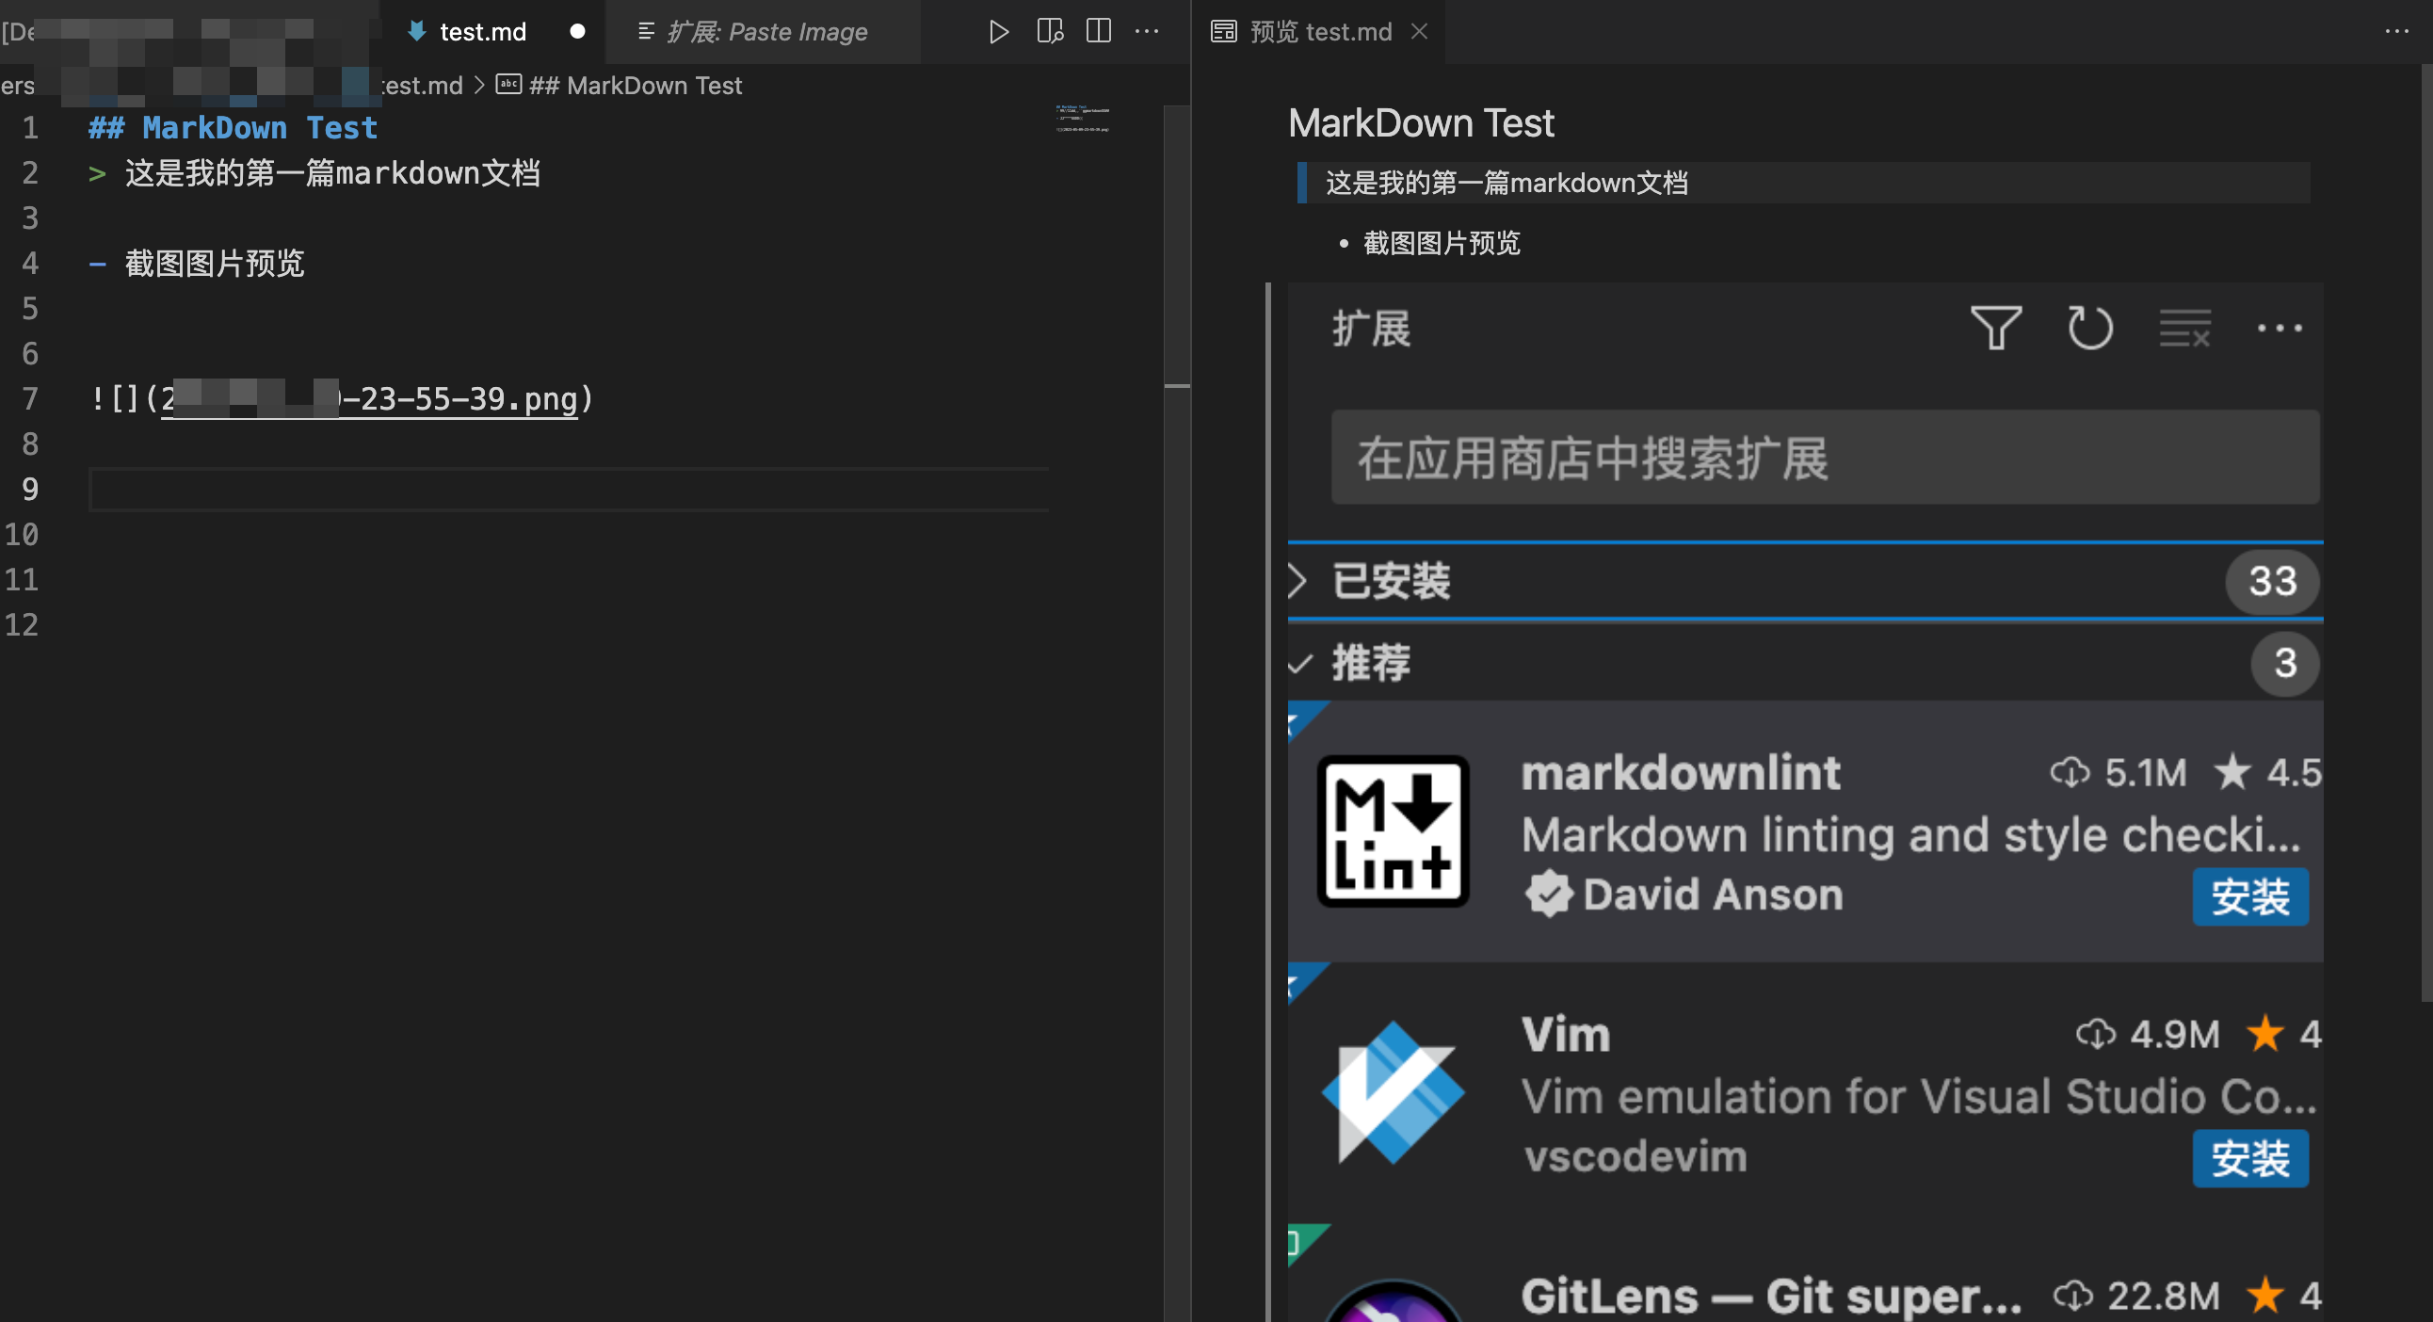The image size is (2433, 1322).
Task: Click the GitLens extension title
Action: click(1771, 1296)
